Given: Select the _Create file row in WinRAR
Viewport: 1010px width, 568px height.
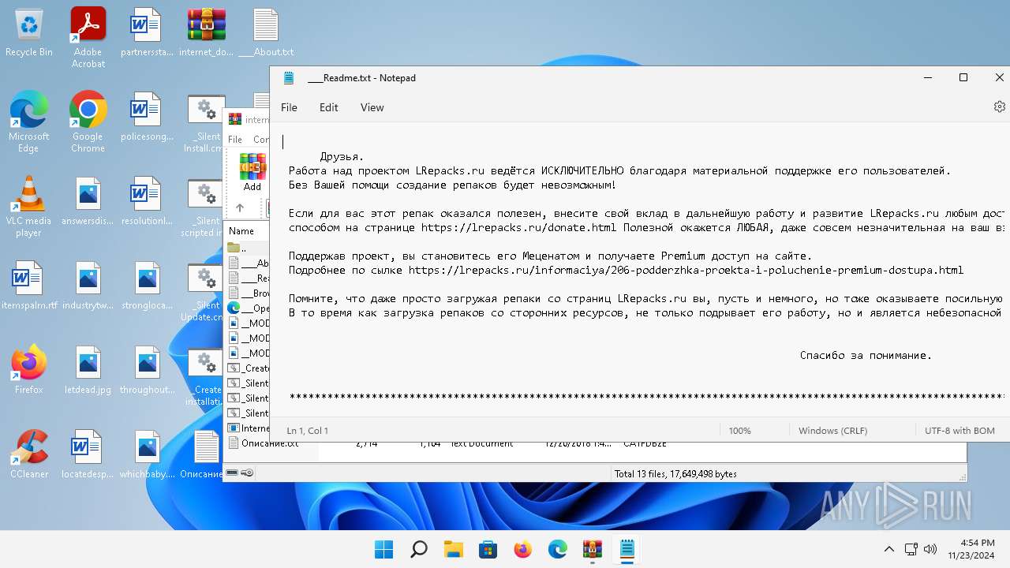Looking at the screenshot, I should (x=248, y=368).
